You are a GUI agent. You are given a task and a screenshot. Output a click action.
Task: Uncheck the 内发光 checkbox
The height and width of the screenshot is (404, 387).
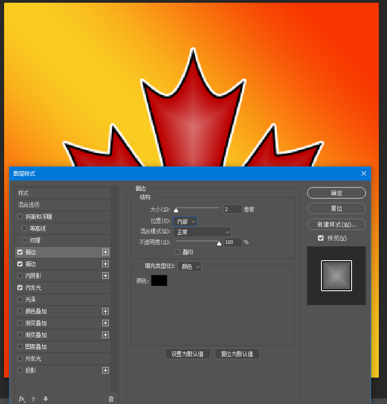(20, 288)
